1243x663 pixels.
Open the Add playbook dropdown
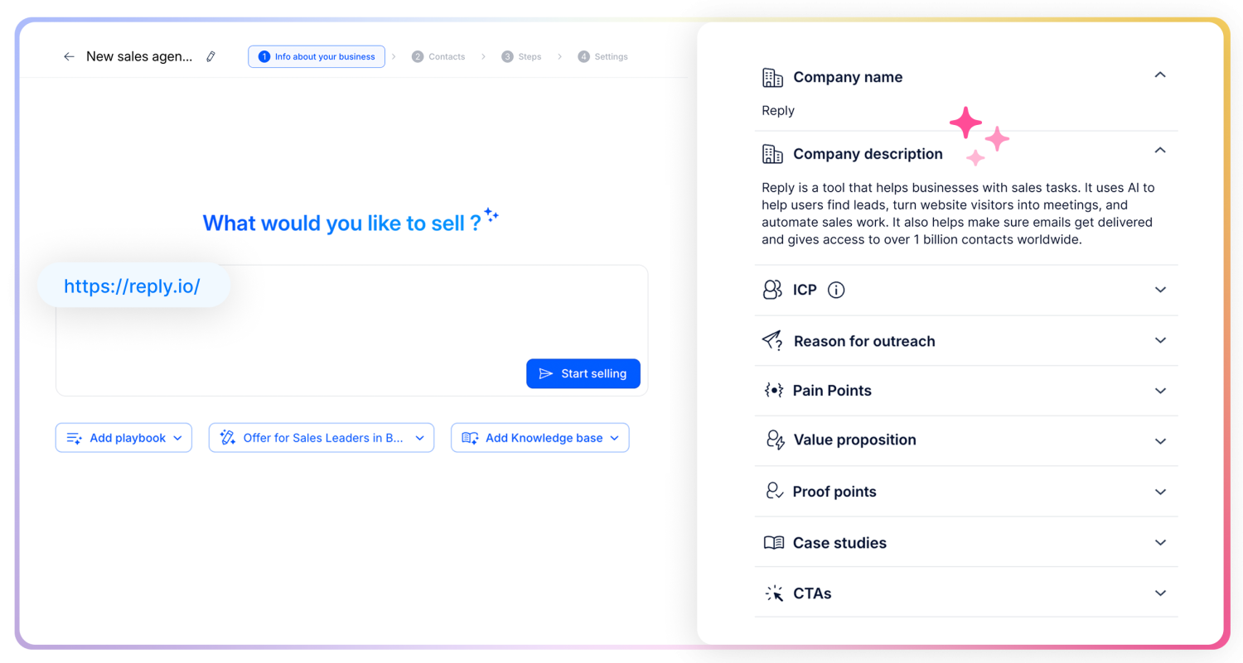123,438
